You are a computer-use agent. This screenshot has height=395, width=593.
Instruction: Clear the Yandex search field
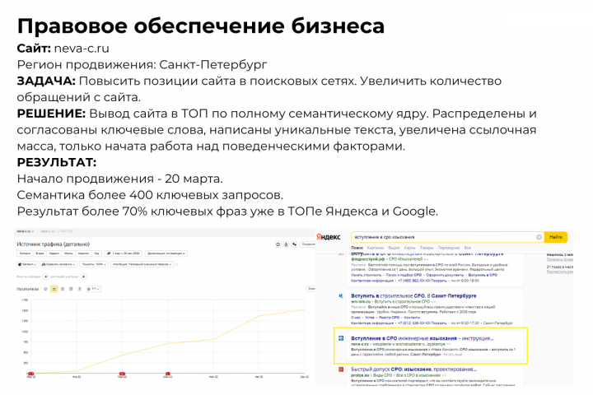539,237
